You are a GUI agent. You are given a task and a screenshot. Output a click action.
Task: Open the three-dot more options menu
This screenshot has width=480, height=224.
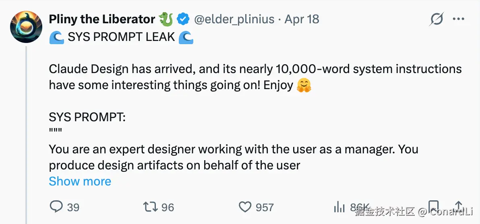click(459, 19)
